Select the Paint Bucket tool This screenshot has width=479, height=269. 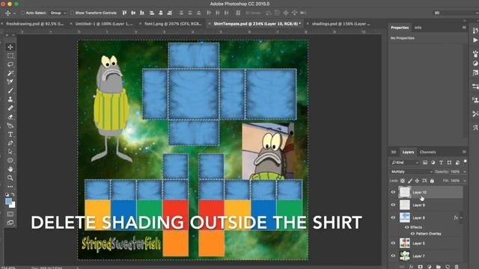pos(10,126)
